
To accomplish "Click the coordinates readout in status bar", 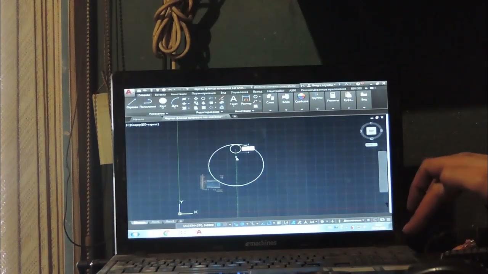I will pyautogui.click(x=198, y=225).
